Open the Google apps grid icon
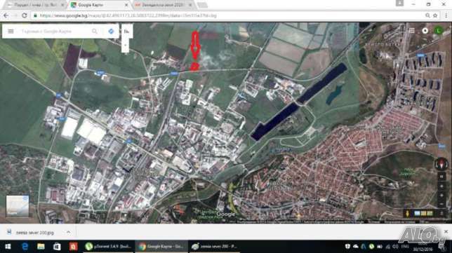This screenshot has height=253, width=452. [x=412, y=31]
